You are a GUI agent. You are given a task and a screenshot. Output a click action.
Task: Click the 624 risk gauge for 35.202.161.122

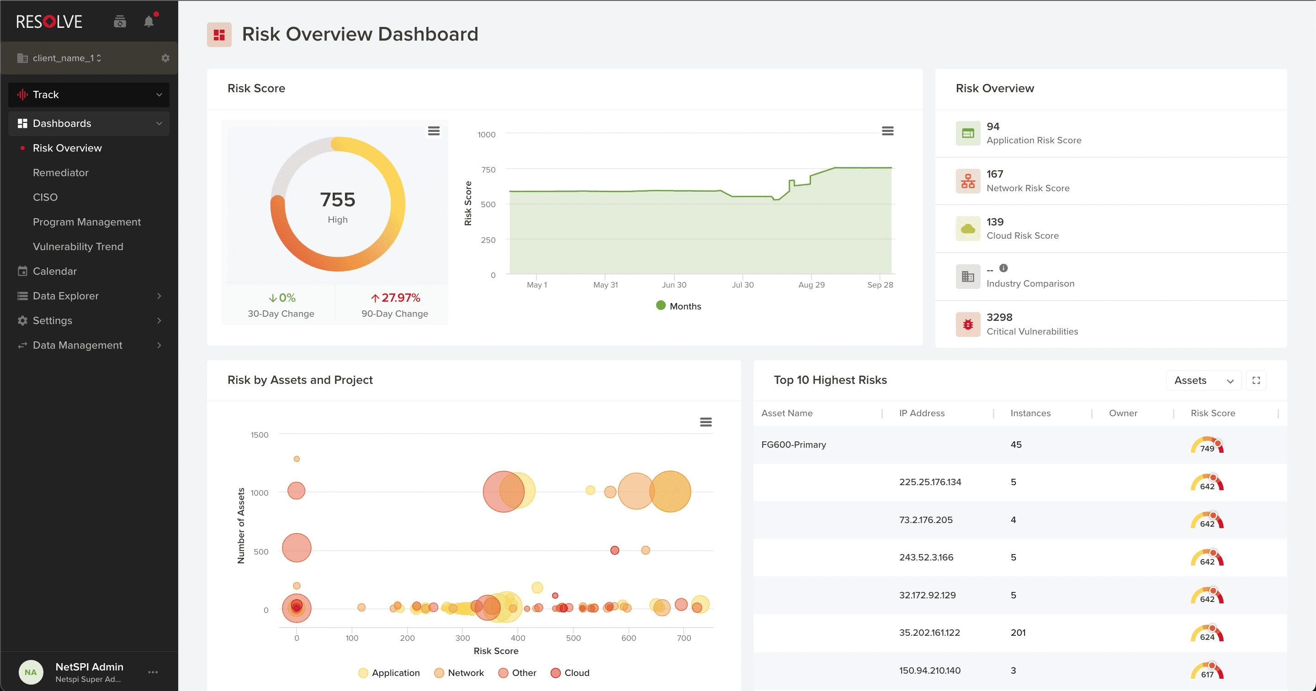pyautogui.click(x=1207, y=633)
